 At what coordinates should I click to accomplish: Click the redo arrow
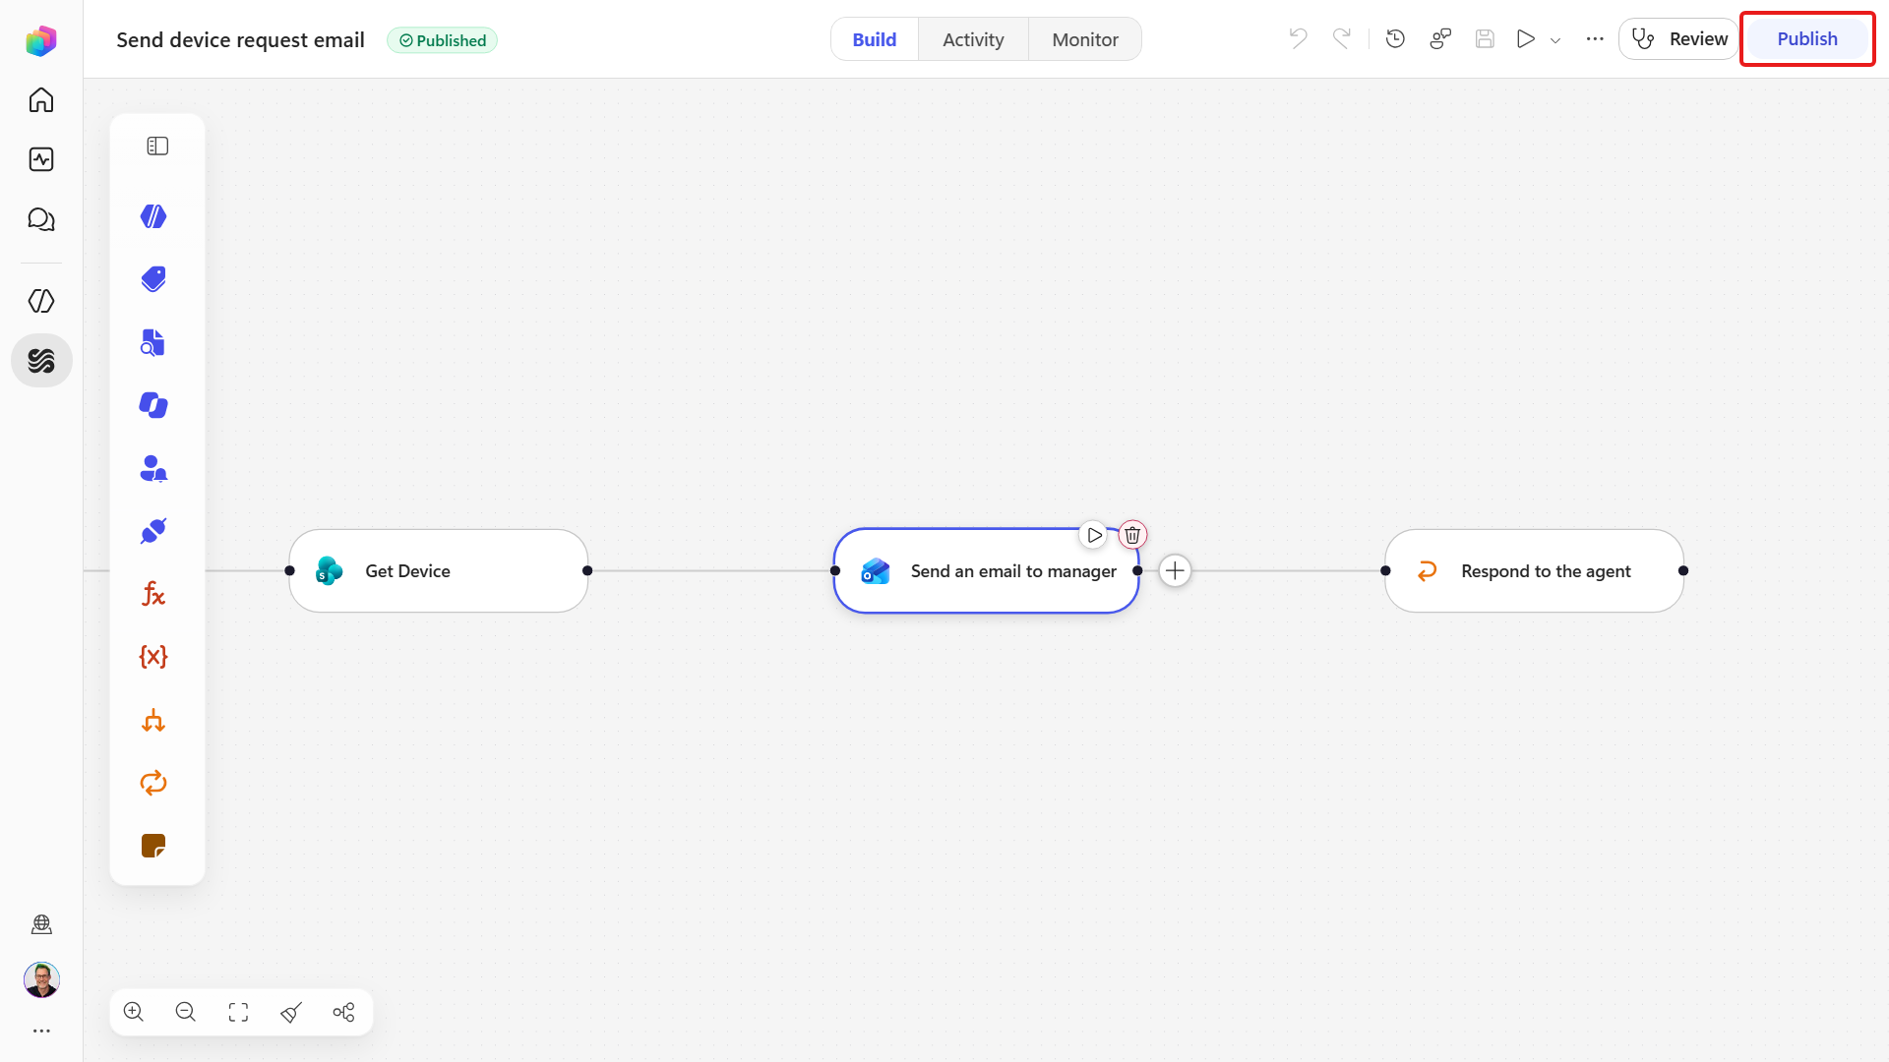coord(1342,38)
